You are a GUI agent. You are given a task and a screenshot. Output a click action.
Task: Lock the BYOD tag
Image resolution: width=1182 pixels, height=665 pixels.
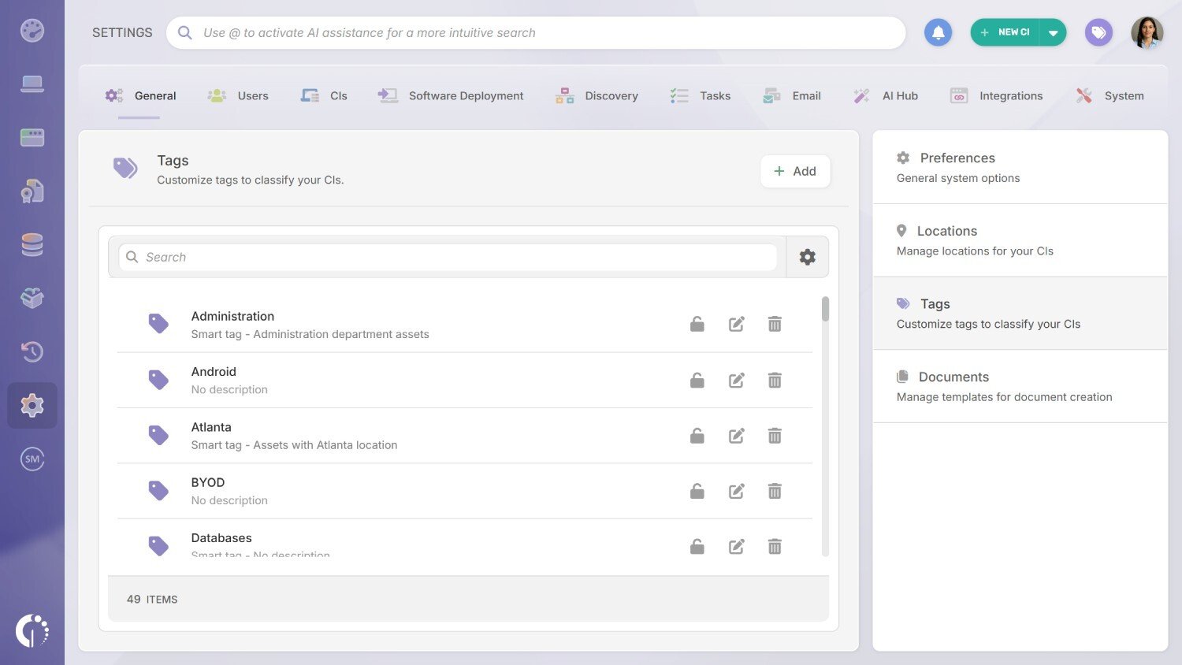click(697, 490)
